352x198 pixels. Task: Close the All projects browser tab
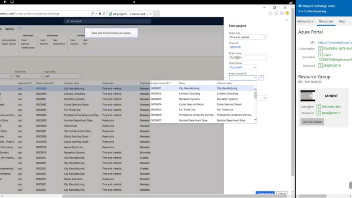pyautogui.click(x=150, y=14)
